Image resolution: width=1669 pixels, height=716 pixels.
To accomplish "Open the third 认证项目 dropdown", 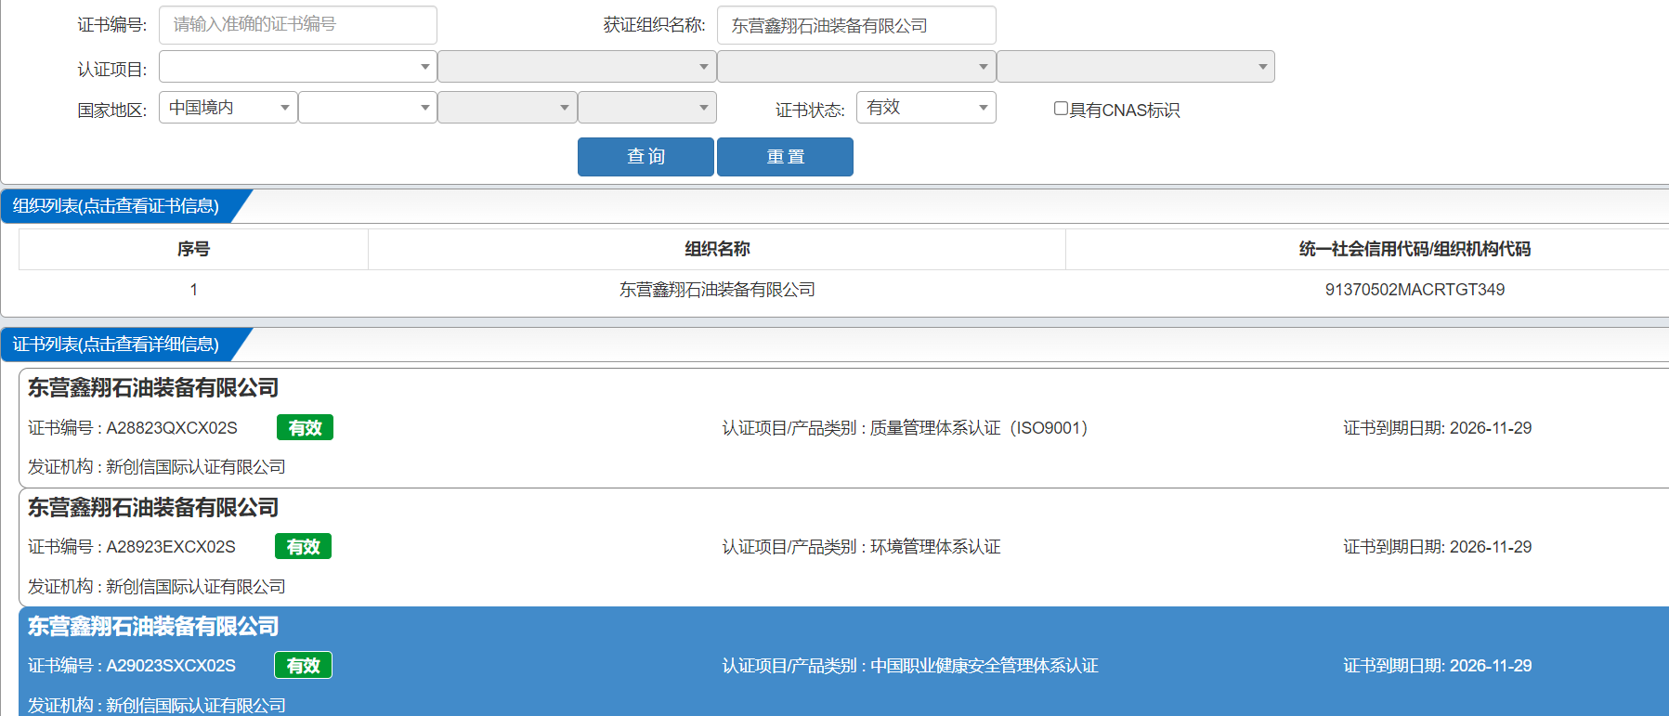I will click(x=856, y=67).
